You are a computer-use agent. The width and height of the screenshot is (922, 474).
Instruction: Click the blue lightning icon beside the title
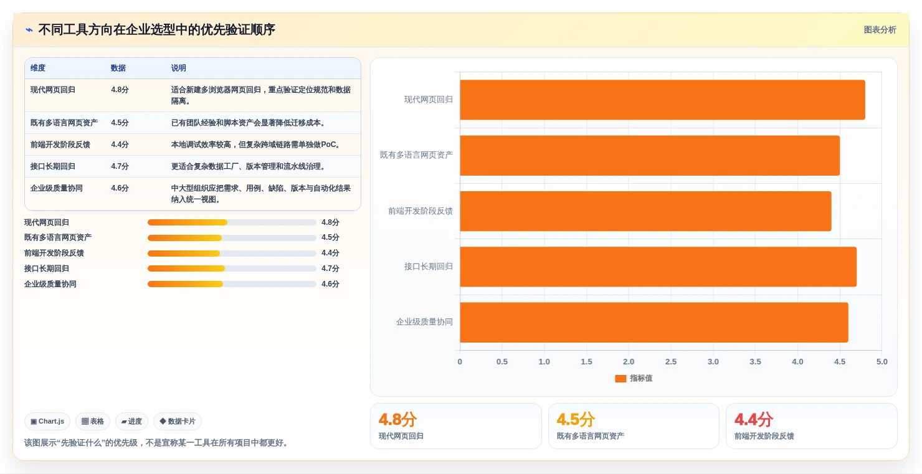(x=29, y=30)
